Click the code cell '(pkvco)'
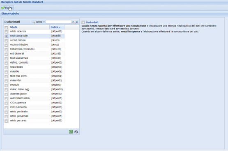 pos(55,45)
